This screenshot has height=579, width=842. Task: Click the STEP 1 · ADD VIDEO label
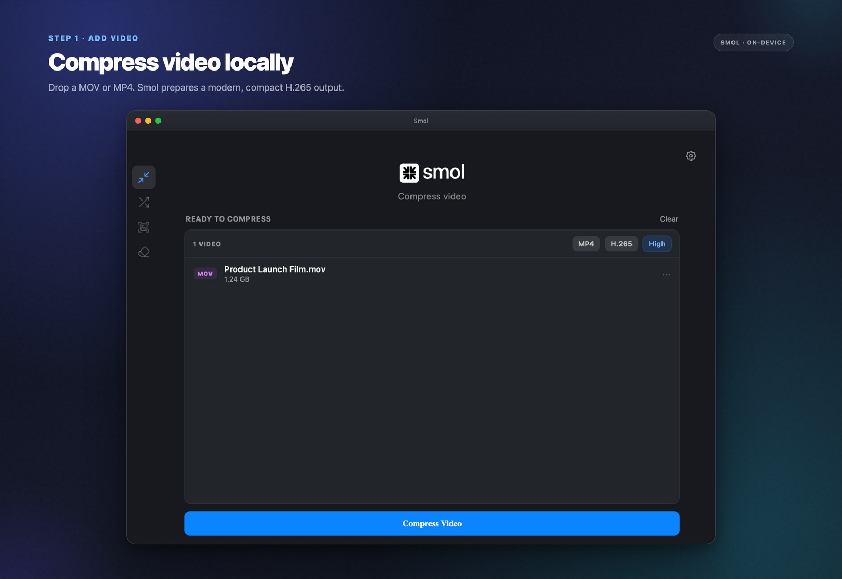[x=93, y=38]
